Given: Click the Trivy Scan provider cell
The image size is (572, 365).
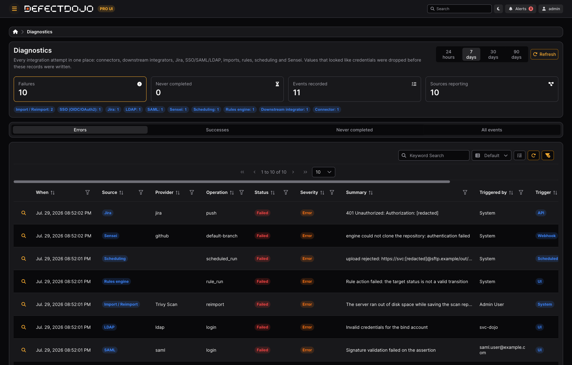Looking at the screenshot, I should point(166,304).
